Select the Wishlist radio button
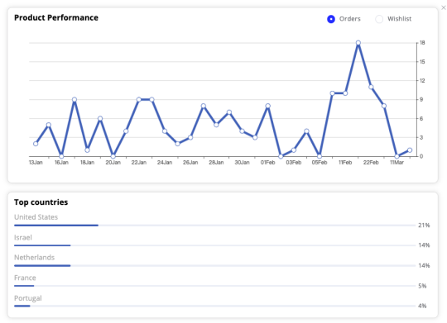 click(x=379, y=19)
